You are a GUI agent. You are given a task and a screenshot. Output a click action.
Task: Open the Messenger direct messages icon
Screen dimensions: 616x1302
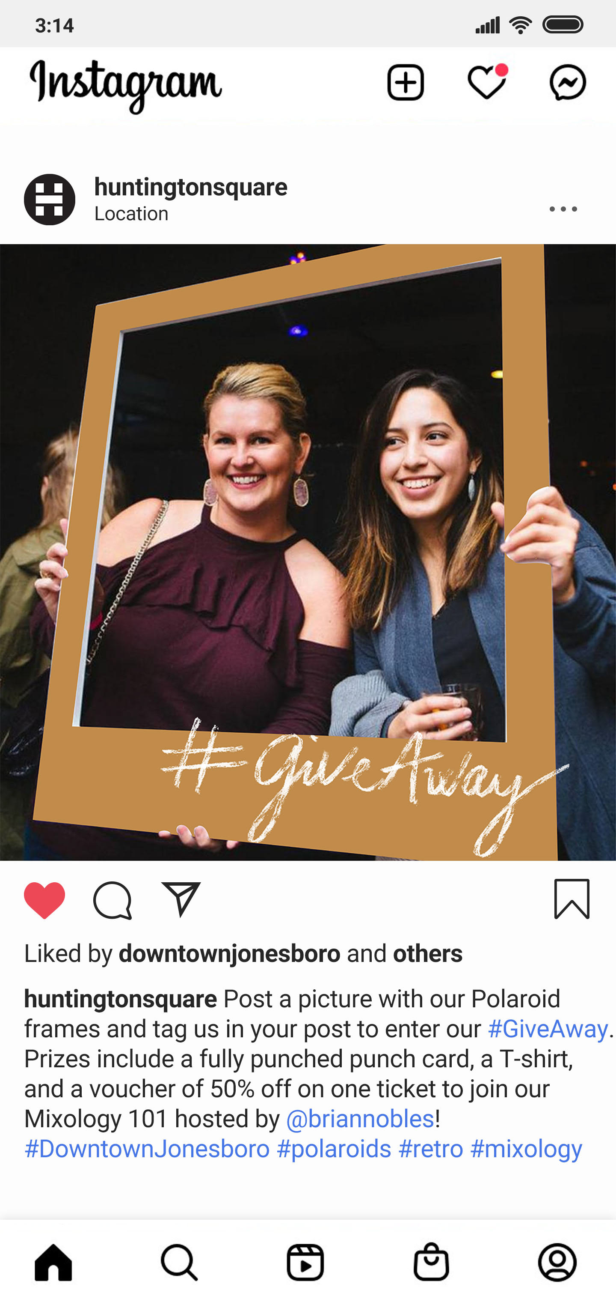tap(568, 82)
